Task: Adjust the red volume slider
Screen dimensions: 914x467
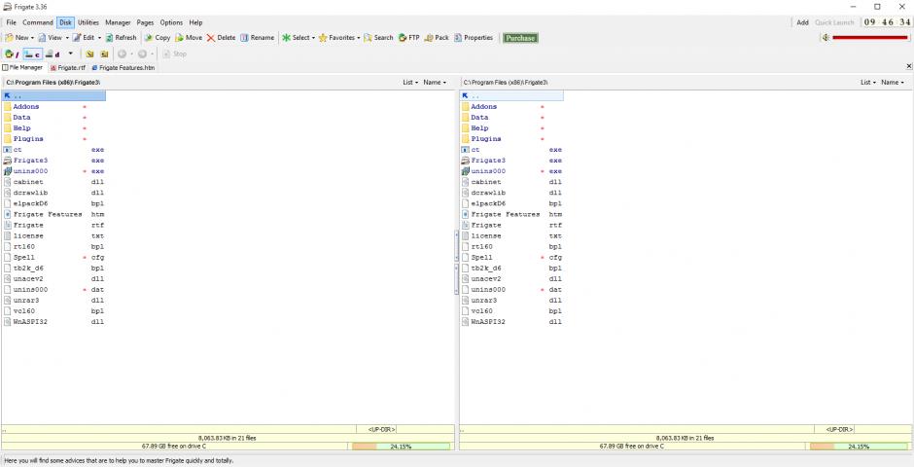Action: click(869, 38)
